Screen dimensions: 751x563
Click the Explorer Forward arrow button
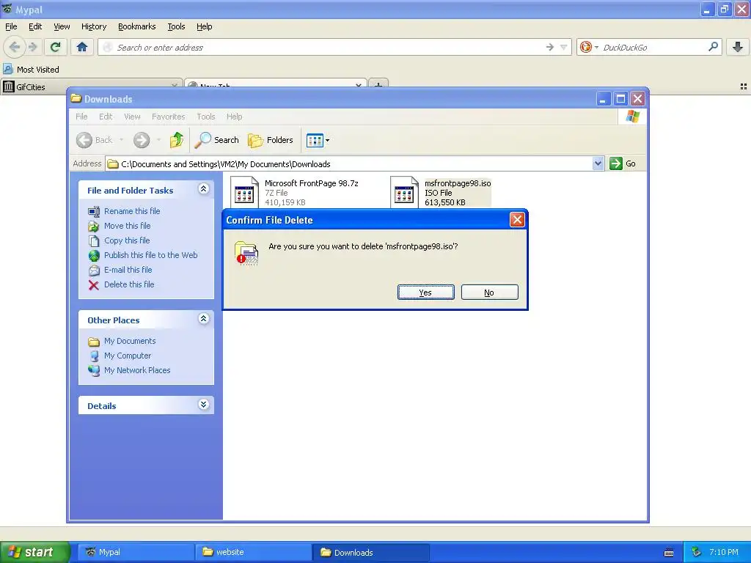click(x=142, y=140)
